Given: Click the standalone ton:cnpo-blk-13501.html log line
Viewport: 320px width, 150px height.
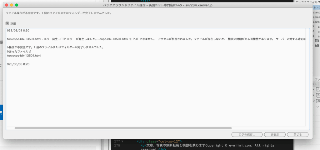Looking at the screenshot, I should click(x=24, y=56).
